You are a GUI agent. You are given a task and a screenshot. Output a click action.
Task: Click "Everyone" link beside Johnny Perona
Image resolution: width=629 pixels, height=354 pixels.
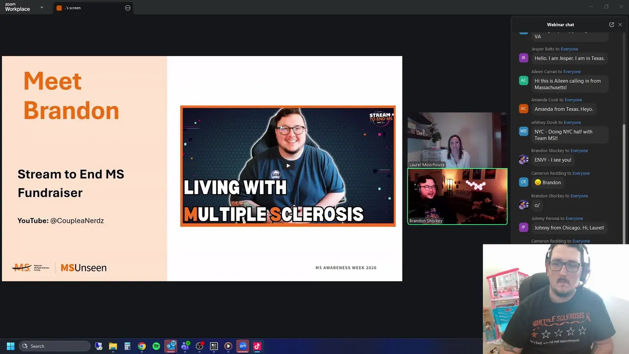coord(574,218)
